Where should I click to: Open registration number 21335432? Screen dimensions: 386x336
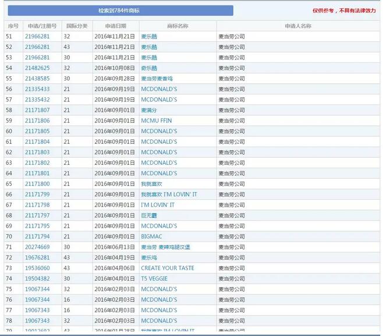(37, 100)
